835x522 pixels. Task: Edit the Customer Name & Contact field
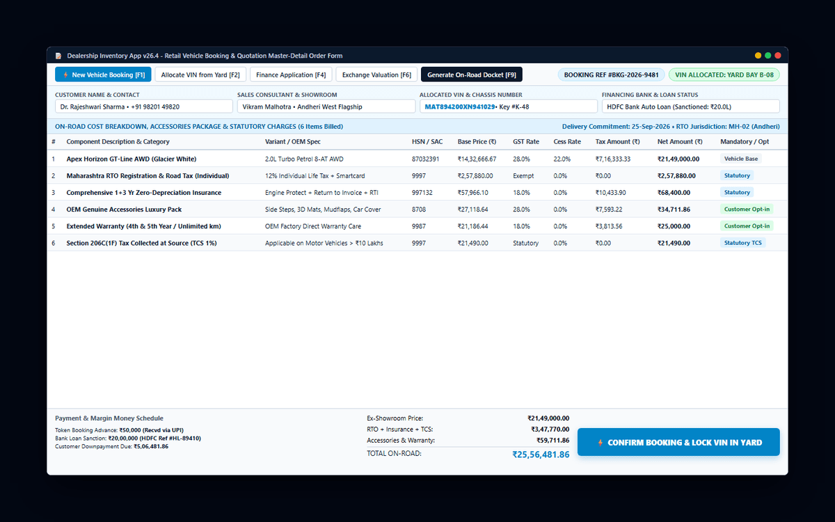tap(144, 106)
